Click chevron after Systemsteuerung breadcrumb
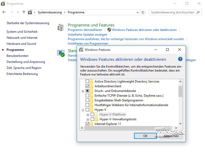The width and height of the screenshot is (205, 153). [65, 12]
